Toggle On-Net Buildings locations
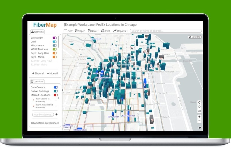231x154 pixels. coord(56,91)
